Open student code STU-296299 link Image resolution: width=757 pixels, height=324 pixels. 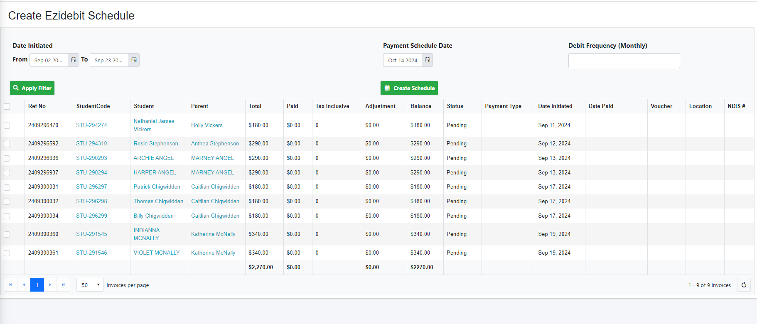pyautogui.click(x=91, y=216)
